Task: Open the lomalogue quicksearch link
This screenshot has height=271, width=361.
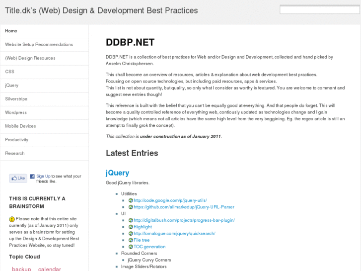Action: click(x=174, y=233)
